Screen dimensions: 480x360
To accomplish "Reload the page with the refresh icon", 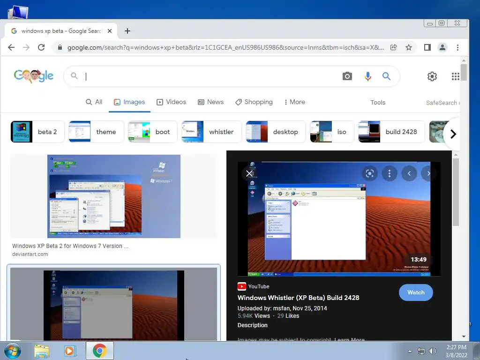I will [41, 47].
